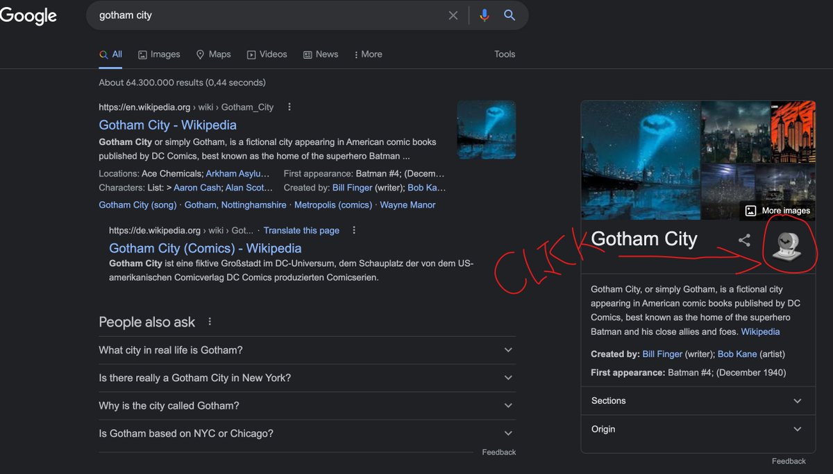
Task: Click the en.wikipedia.org URL breadcrumb
Action: pyautogui.click(x=186, y=107)
